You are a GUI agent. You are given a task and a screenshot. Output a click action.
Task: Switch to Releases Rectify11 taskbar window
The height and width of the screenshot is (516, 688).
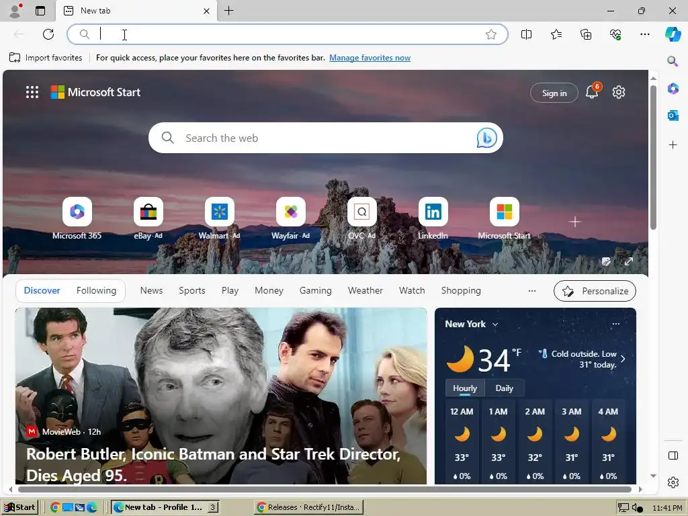pos(310,507)
